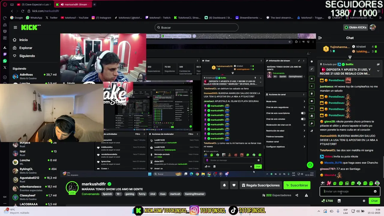Image resolution: width=384 pixels, height=216 pixels.
Task: Open chat settings gear
Action: tap(364, 201)
